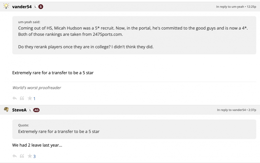Open SteveA's user profile name

(19, 110)
